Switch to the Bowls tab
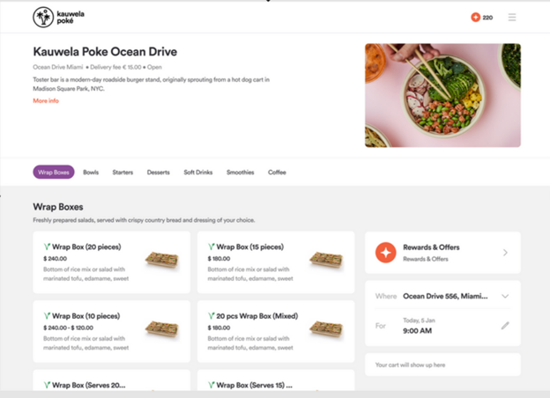550x398 pixels. pyautogui.click(x=91, y=173)
